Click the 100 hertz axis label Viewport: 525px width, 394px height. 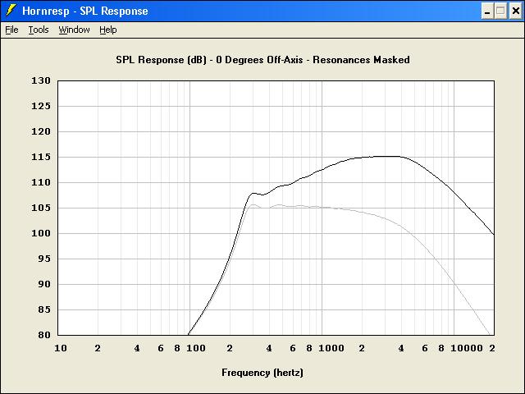196,348
